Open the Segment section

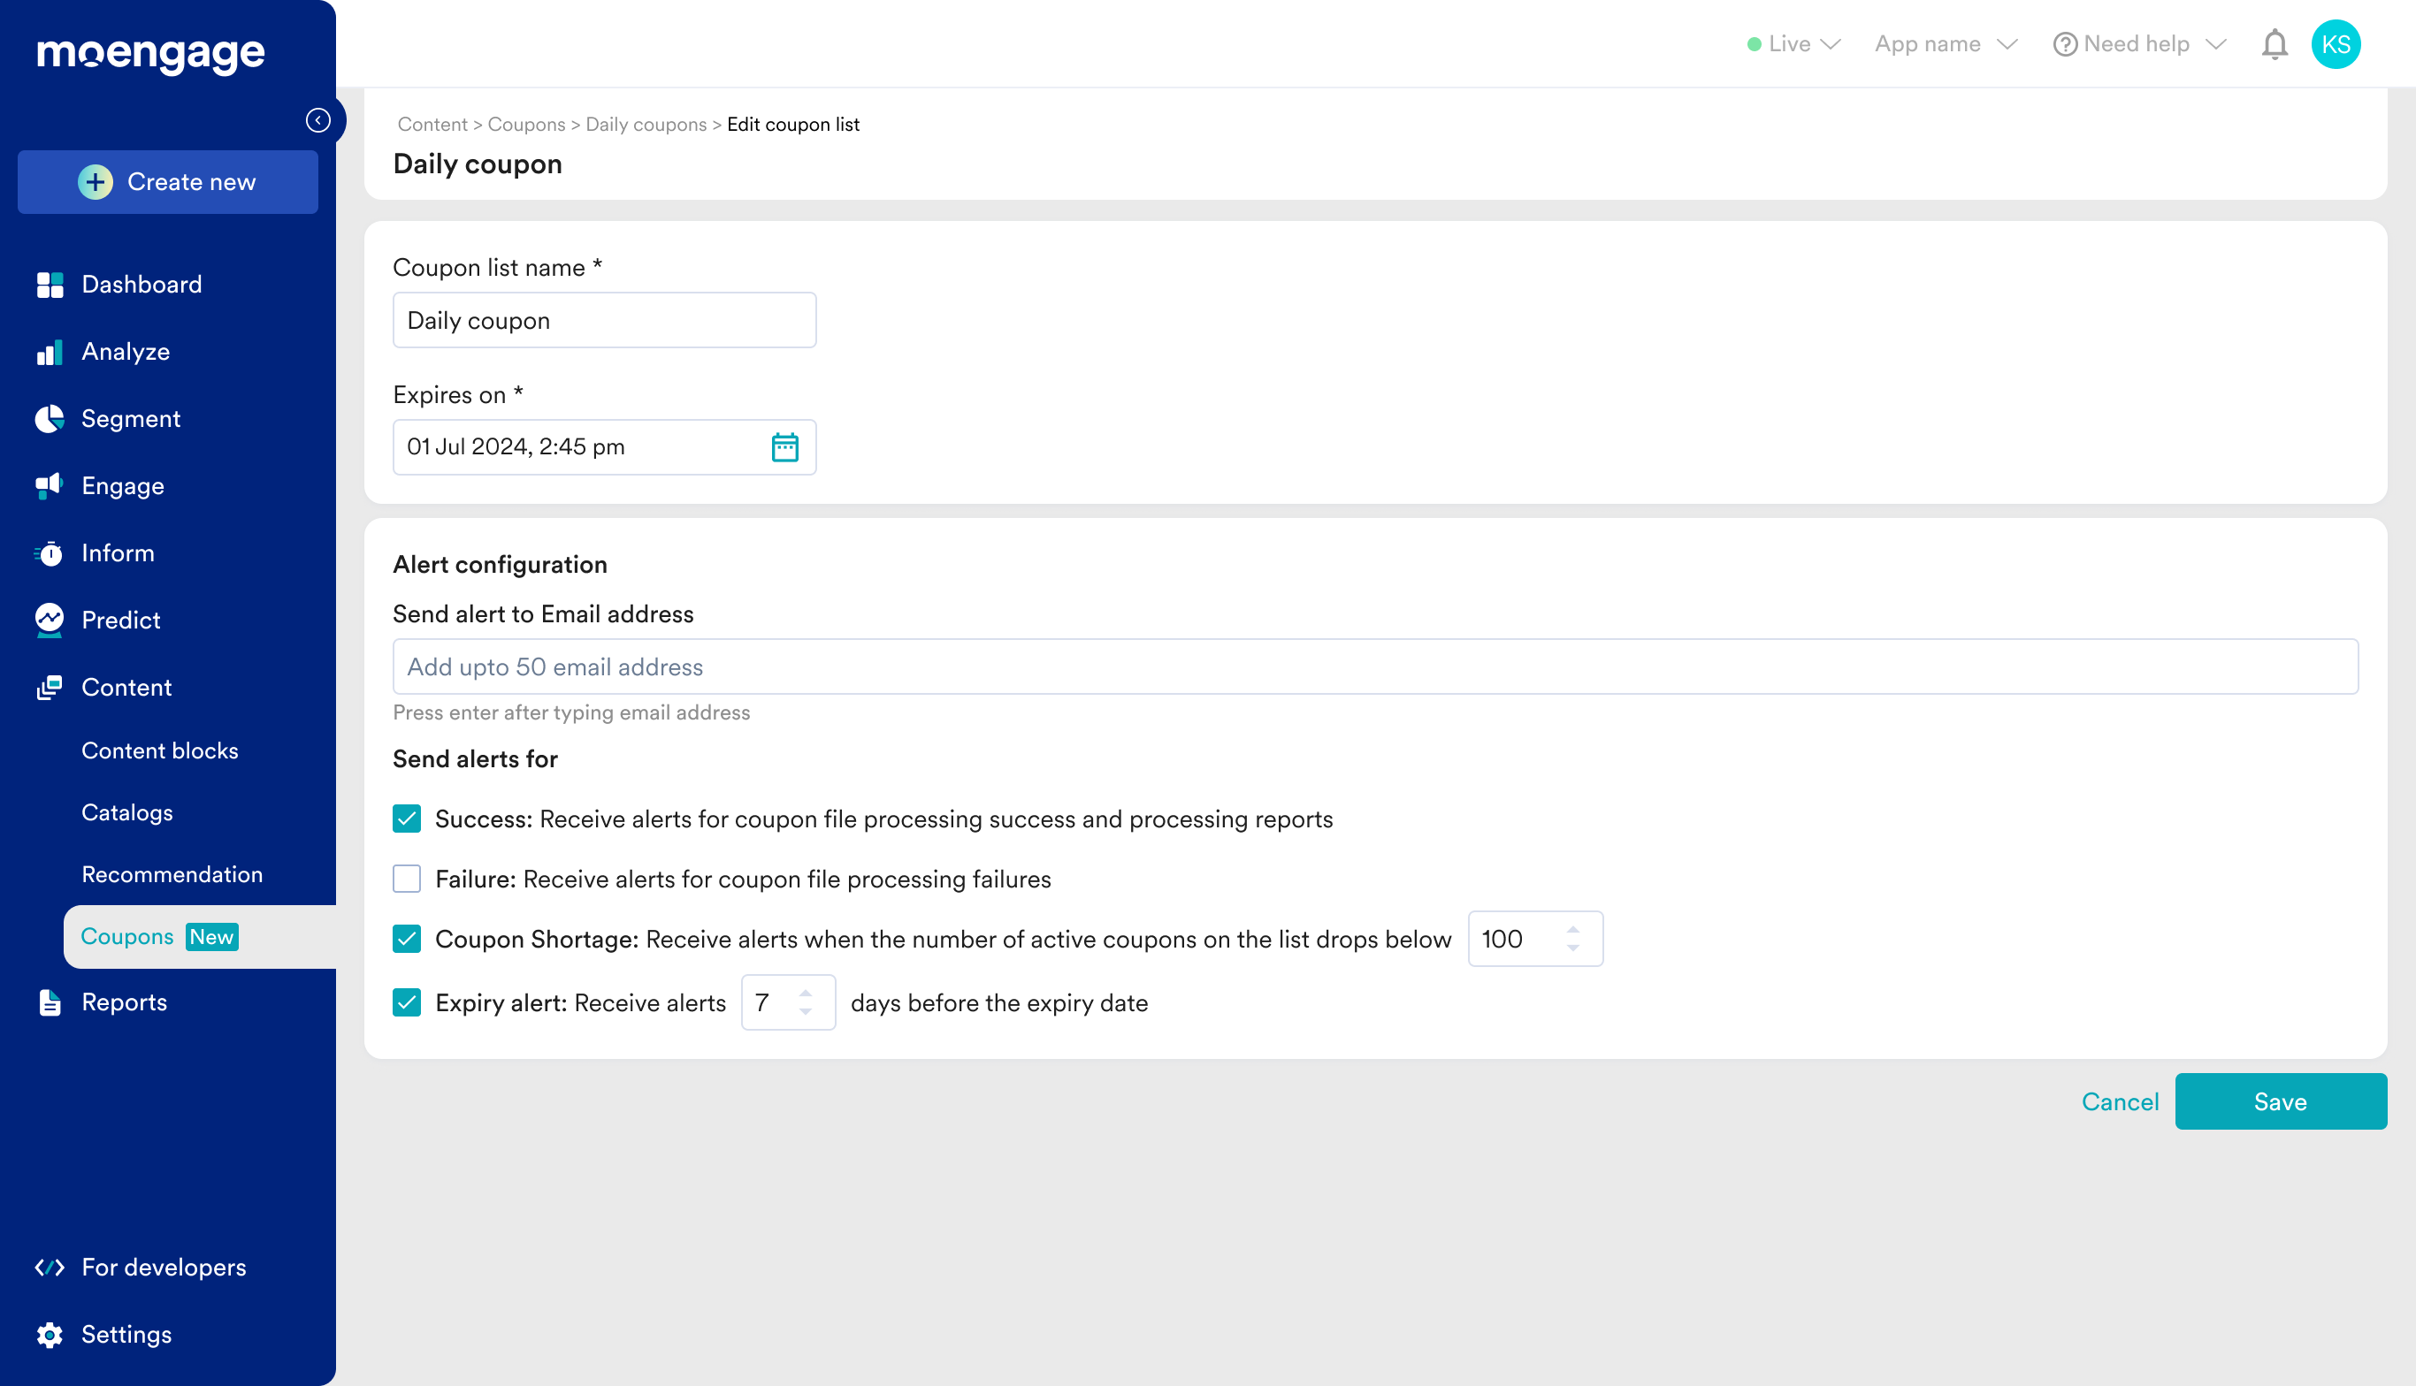131,419
